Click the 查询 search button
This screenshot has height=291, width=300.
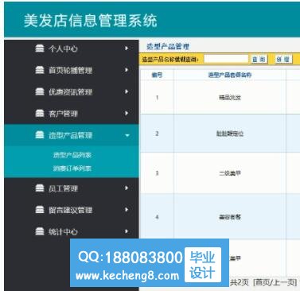pos(259,59)
